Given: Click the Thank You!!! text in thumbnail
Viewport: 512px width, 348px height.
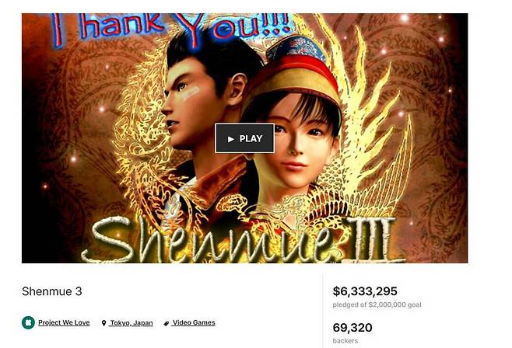Looking at the screenshot, I should tap(170, 28).
